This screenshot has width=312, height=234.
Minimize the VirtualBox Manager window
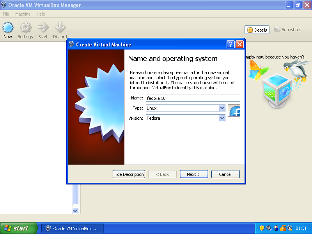point(289,5)
